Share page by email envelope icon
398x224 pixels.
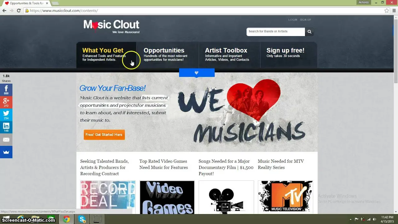(6, 140)
